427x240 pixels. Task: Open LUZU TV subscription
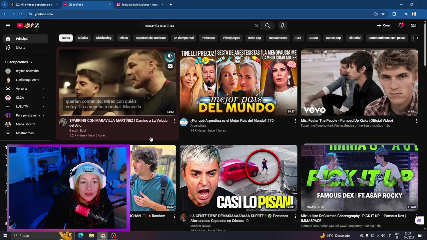pyautogui.click(x=25, y=106)
